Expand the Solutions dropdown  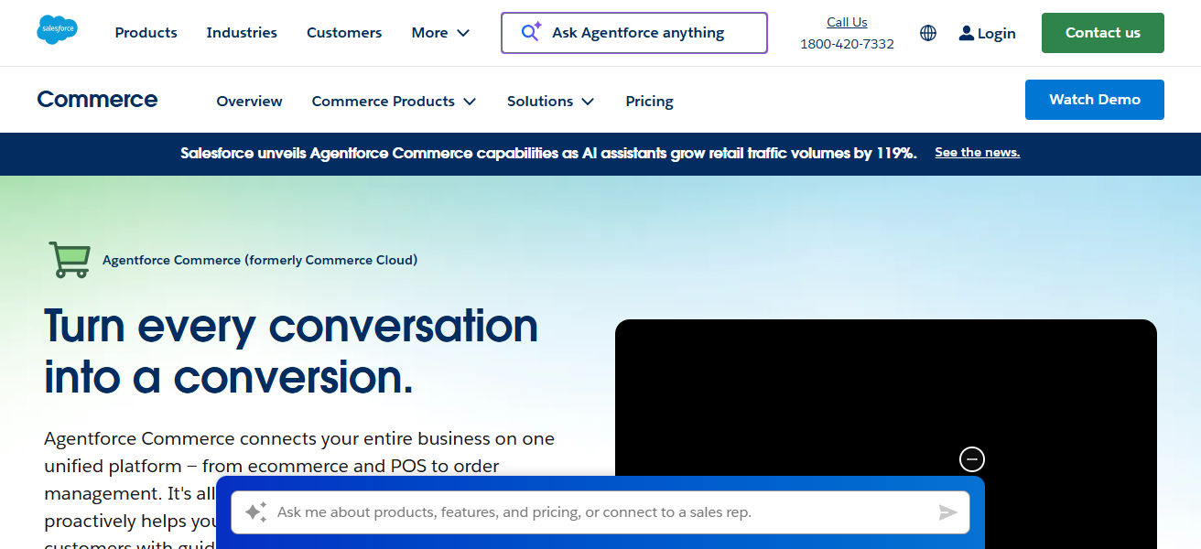[550, 101]
